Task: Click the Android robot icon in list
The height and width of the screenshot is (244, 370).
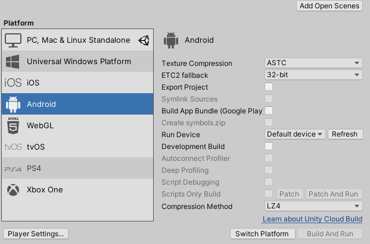Action: coord(13,104)
